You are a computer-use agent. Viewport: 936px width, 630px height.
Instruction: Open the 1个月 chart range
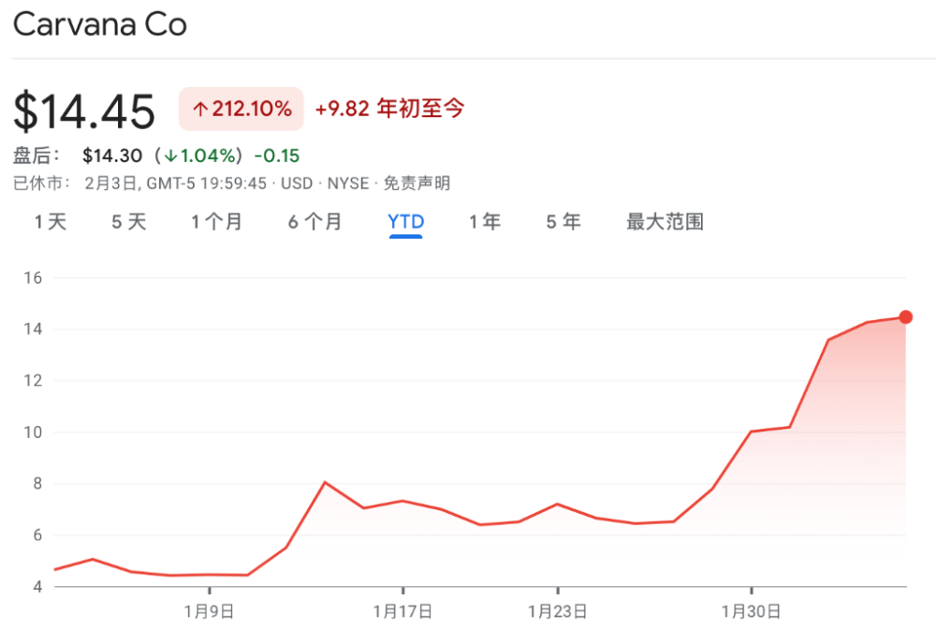pyautogui.click(x=217, y=222)
